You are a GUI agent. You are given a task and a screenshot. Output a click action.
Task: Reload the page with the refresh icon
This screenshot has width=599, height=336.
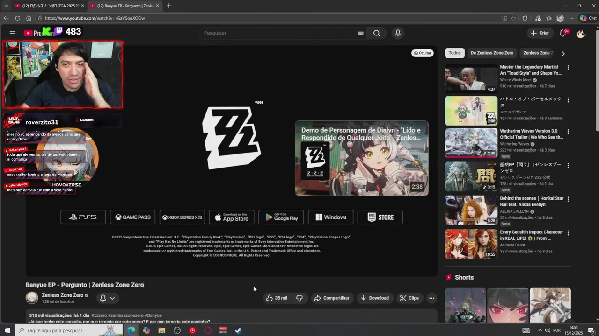pyautogui.click(x=17, y=18)
